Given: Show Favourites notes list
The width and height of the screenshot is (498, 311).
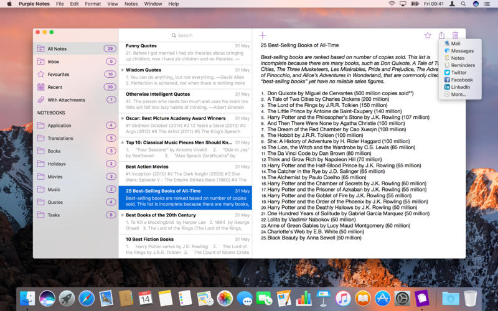Looking at the screenshot, I should [x=75, y=74].
